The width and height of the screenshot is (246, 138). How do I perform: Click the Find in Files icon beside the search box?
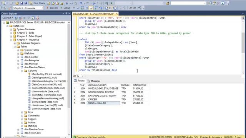[168, 3]
